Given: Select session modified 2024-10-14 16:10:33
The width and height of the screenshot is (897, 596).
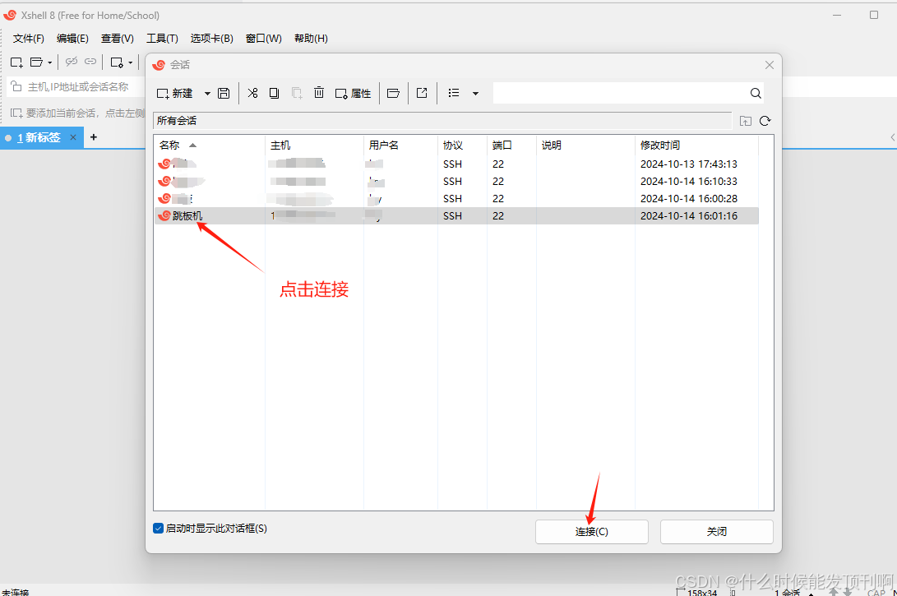Looking at the screenshot, I should (x=456, y=182).
